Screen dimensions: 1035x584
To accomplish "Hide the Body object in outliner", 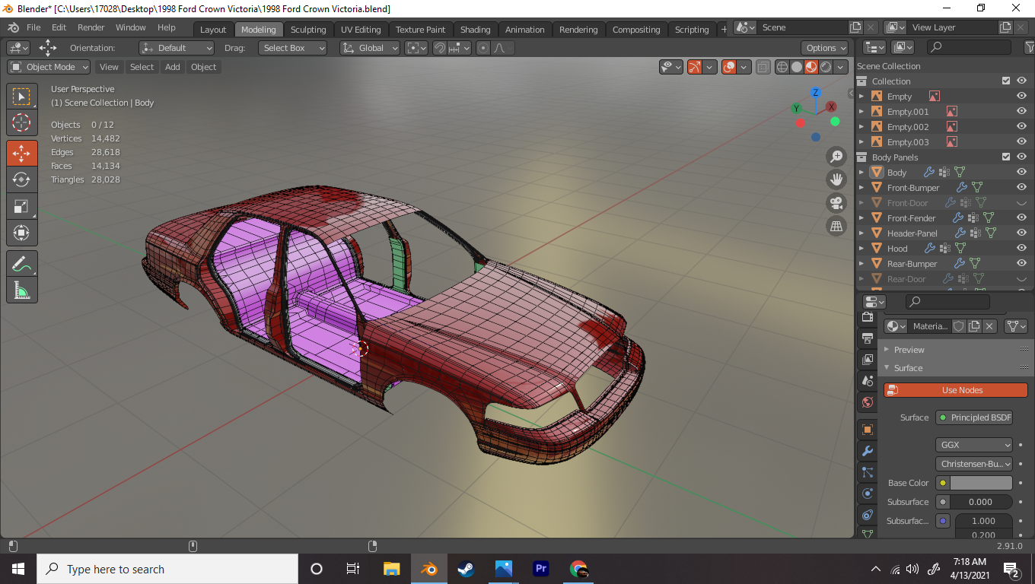I will 1021,173.
